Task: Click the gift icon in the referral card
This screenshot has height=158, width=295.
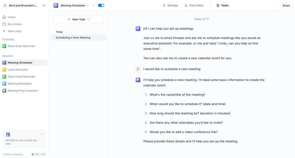Action: (x=8, y=134)
